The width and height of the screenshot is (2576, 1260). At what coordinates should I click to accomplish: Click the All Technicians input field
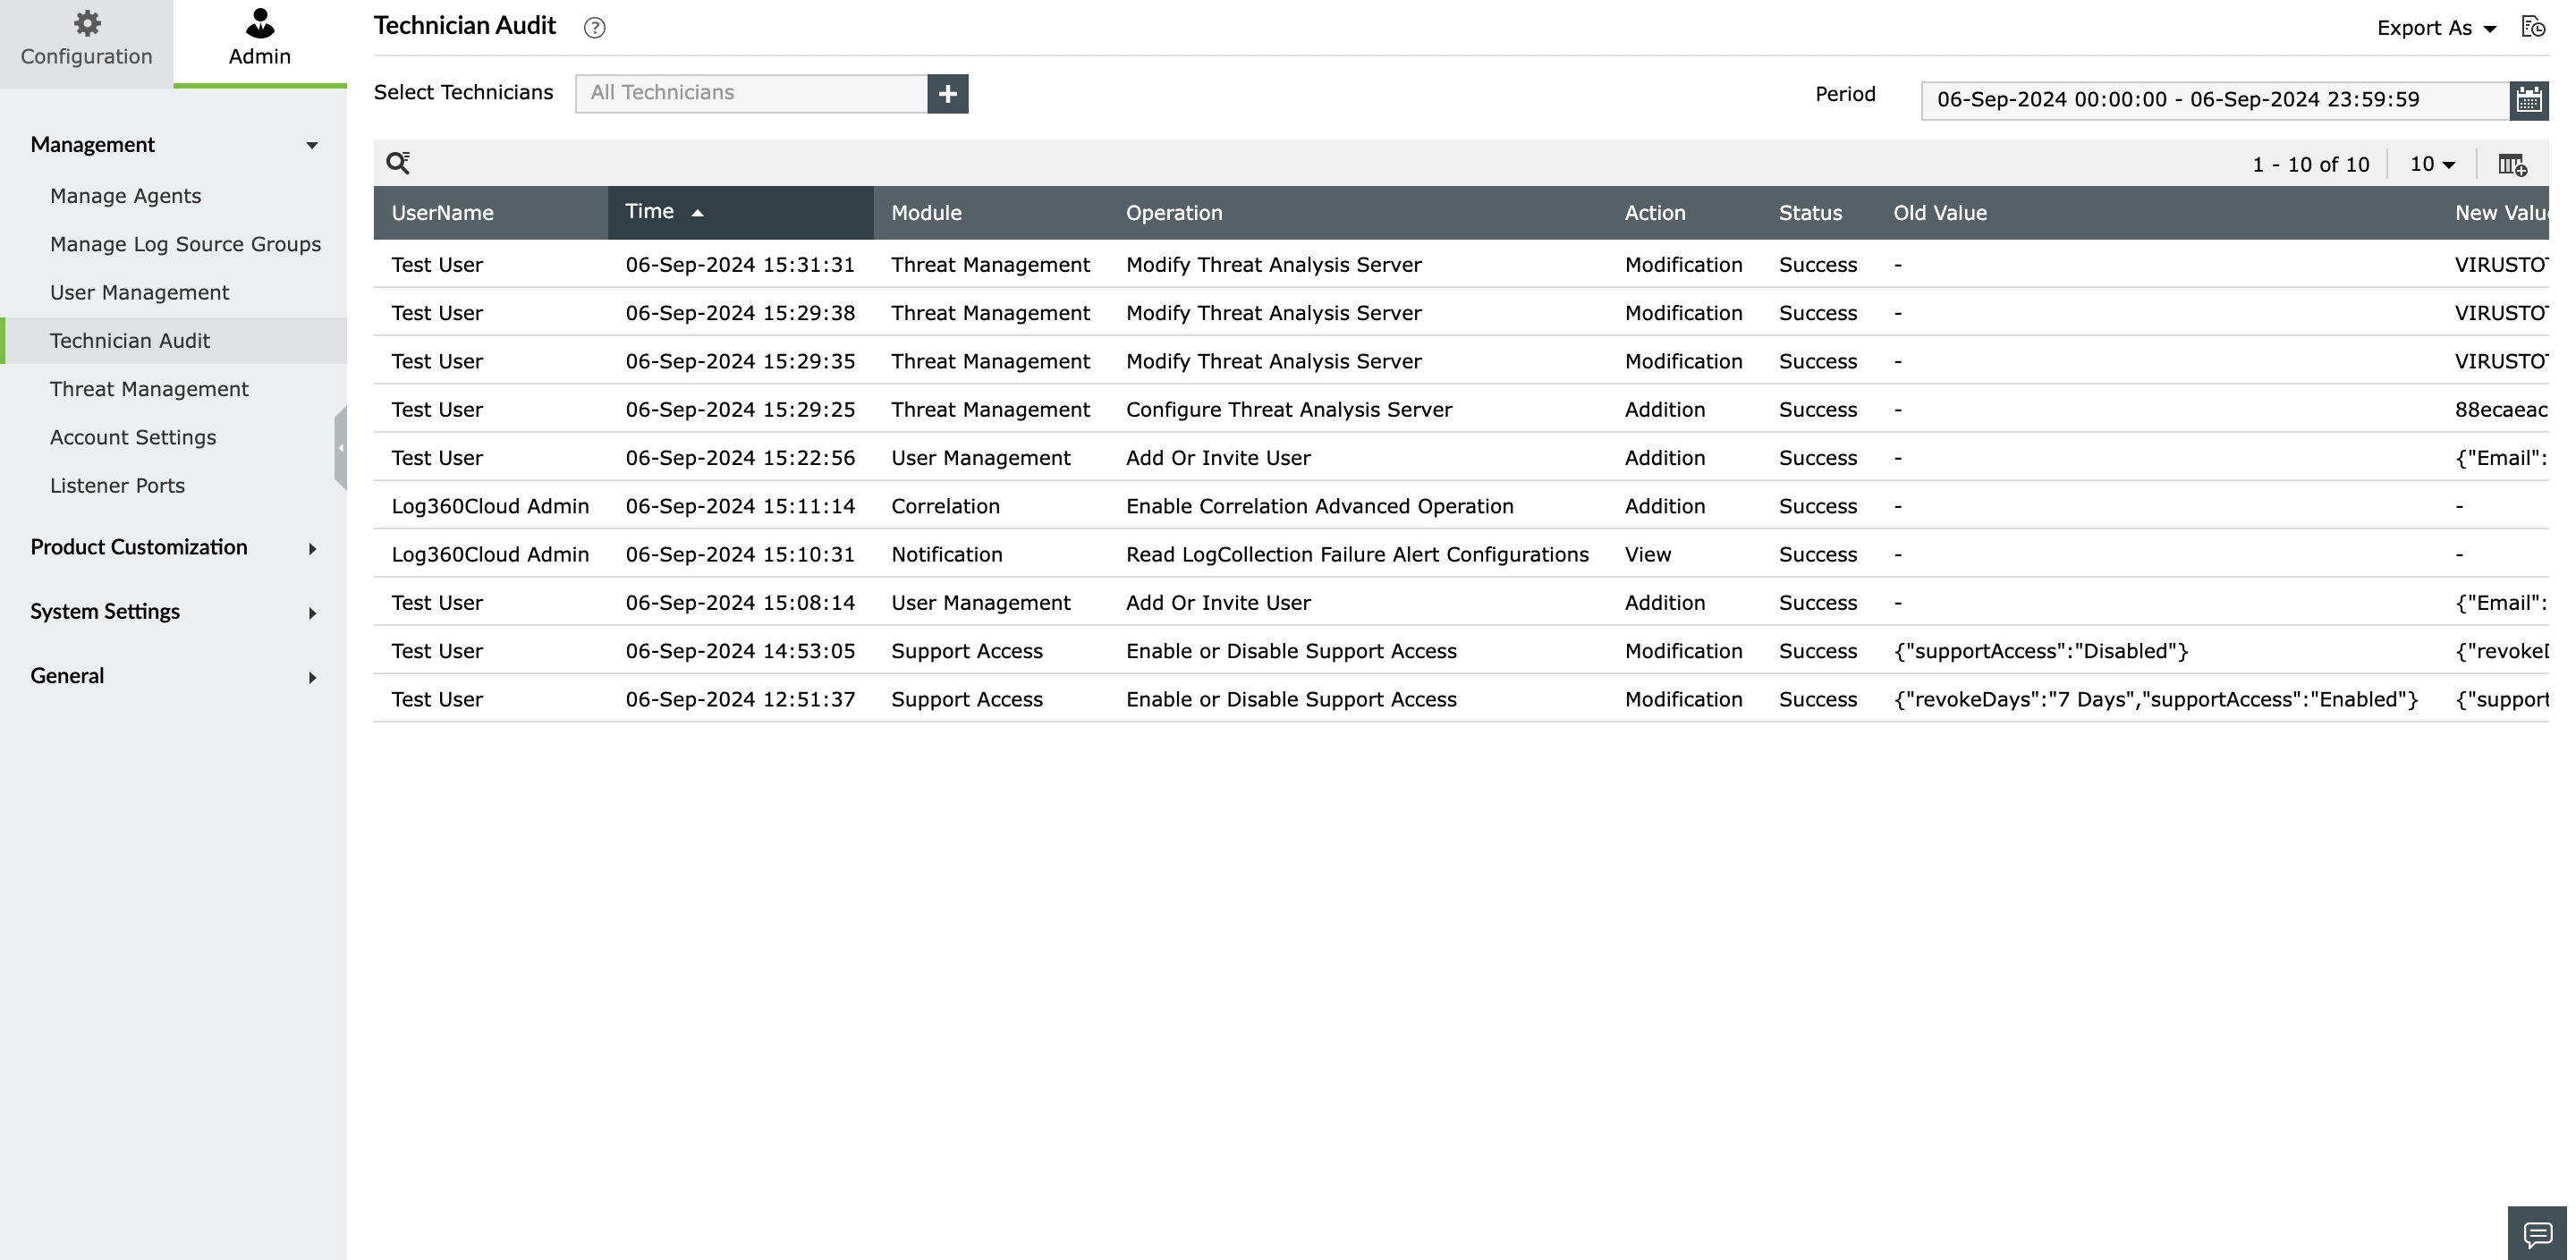(x=750, y=93)
